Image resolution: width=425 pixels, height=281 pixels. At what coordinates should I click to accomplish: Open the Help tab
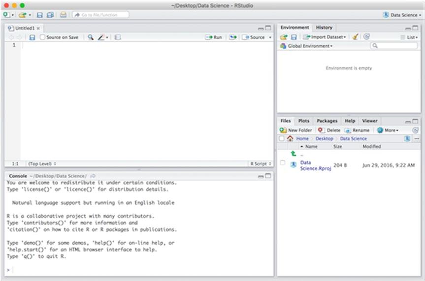point(350,121)
